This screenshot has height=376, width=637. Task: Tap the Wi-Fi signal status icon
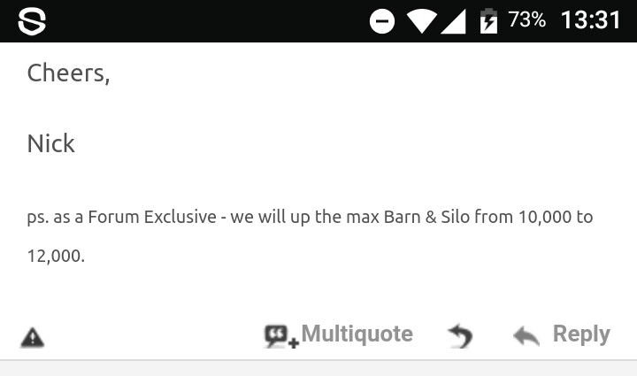tap(422, 21)
